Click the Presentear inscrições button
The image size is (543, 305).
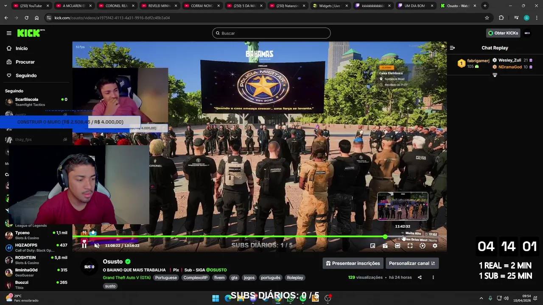[353, 263]
